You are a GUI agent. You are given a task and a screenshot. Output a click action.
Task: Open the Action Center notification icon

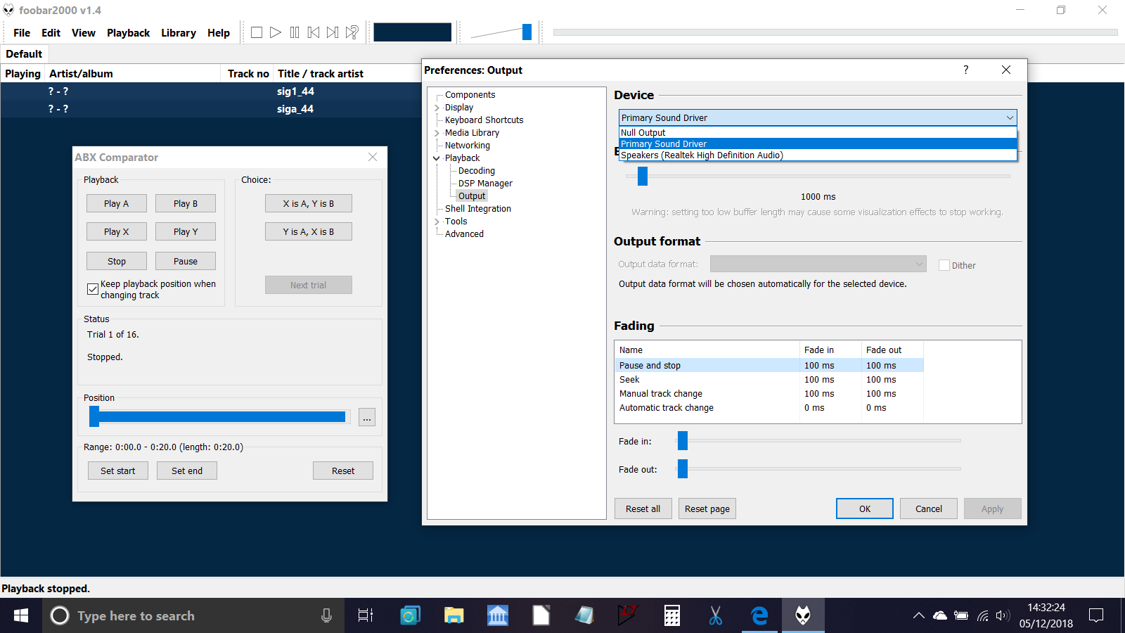[1095, 615]
